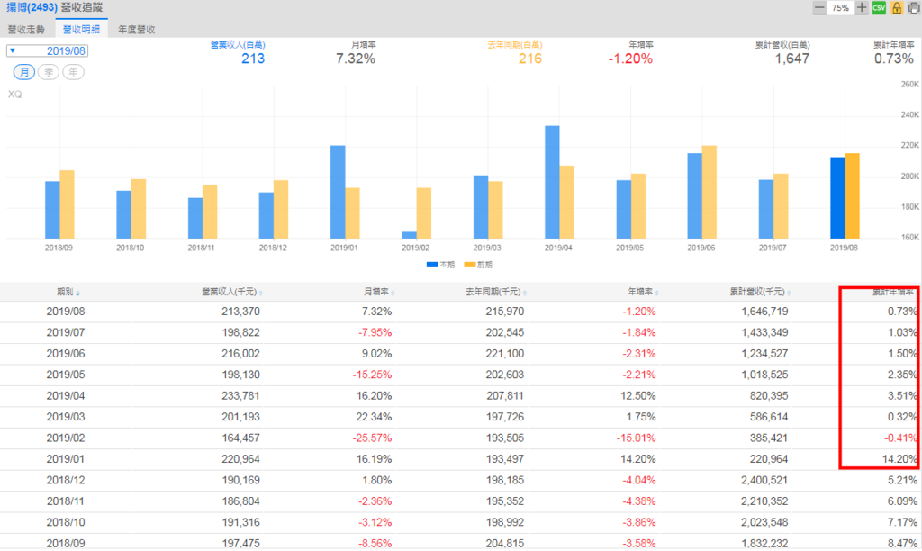Select the 季 quarterly period toggle
Image resolution: width=922 pixels, height=551 pixels.
click(x=49, y=72)
